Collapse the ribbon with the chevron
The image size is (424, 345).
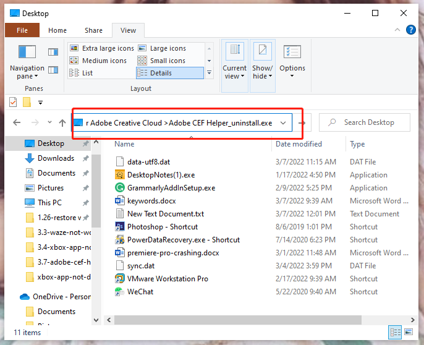click(397, 30)
